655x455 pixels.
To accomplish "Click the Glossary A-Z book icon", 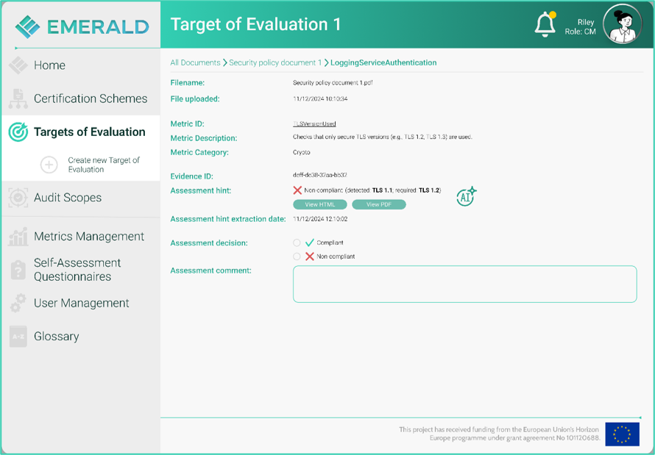I will coord(18,337).
